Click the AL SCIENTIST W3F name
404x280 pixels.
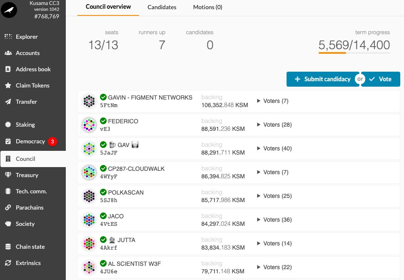coord(135,263)
